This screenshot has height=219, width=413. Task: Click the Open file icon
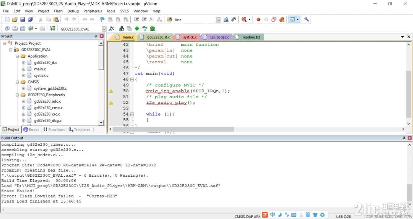tap(15, 19)
